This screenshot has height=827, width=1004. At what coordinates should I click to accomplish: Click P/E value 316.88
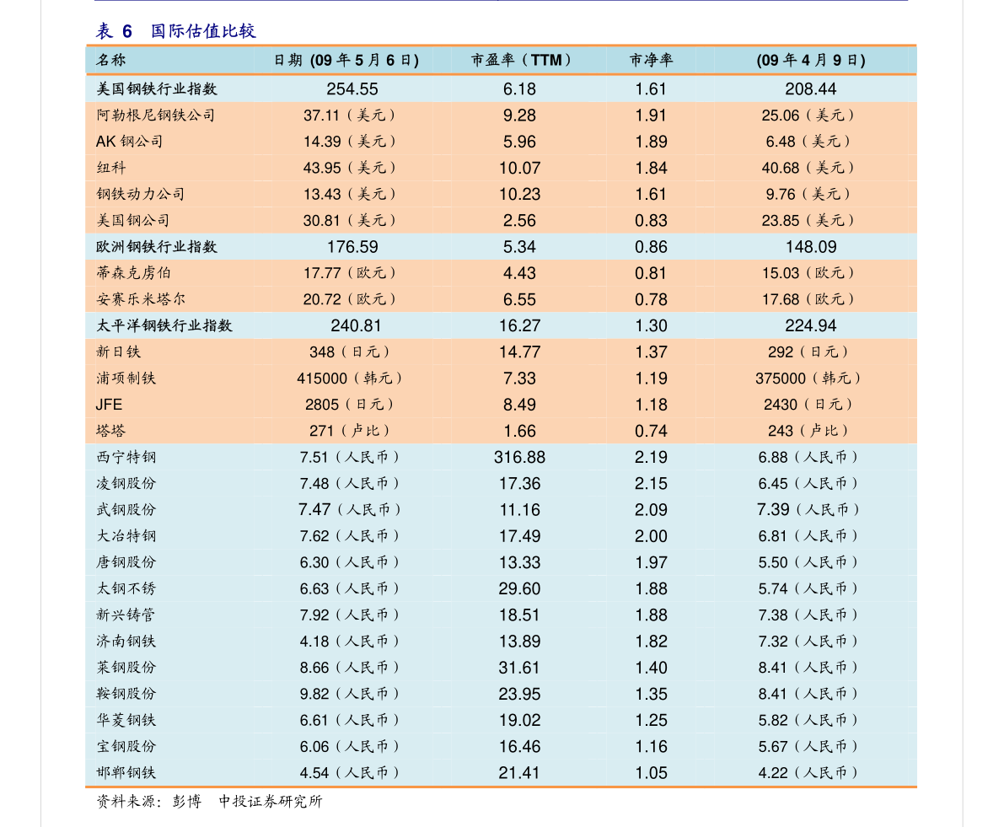(519, 457)
